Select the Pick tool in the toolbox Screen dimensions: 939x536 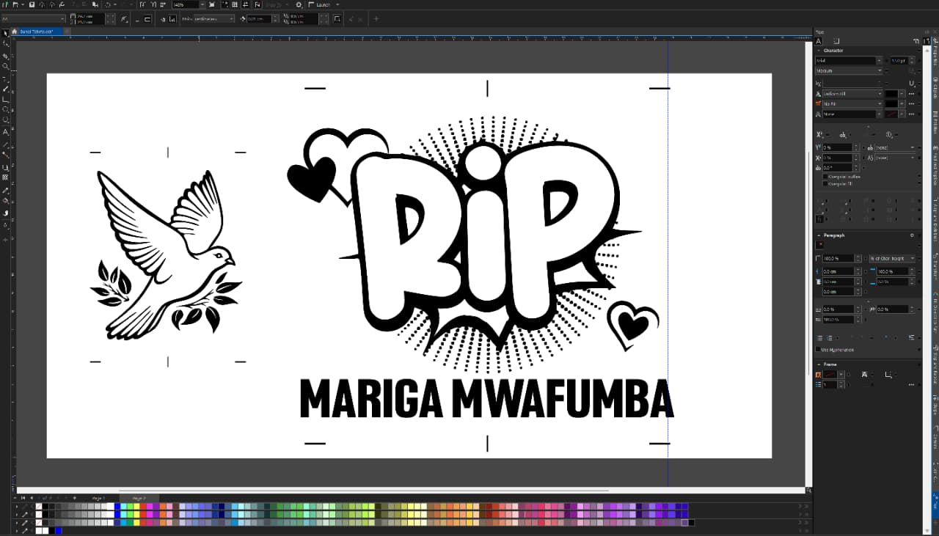click(5, 34)
